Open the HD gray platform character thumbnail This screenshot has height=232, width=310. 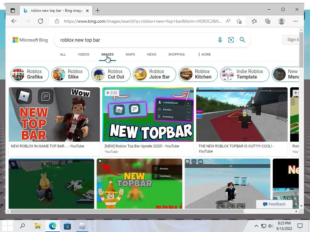[x=227, y=183]
